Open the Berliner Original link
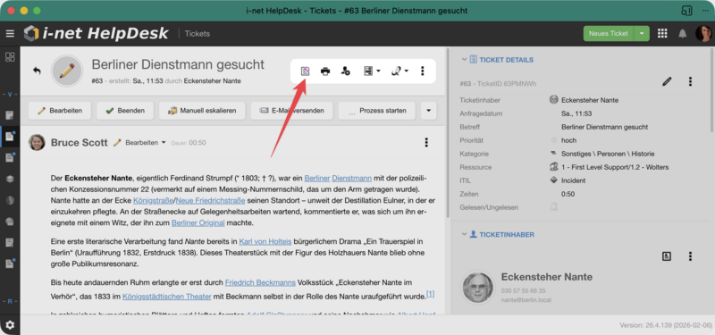The height and width of the screenshot is (335, 715). click(x=198, y=222)
